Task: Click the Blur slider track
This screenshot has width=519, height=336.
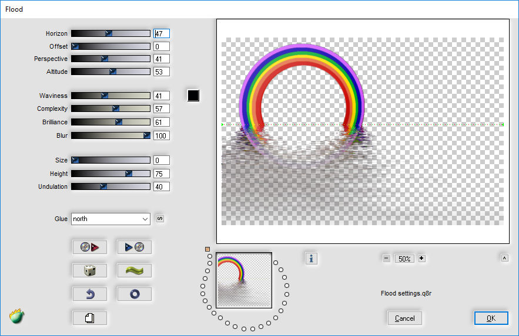Action: 111,135
